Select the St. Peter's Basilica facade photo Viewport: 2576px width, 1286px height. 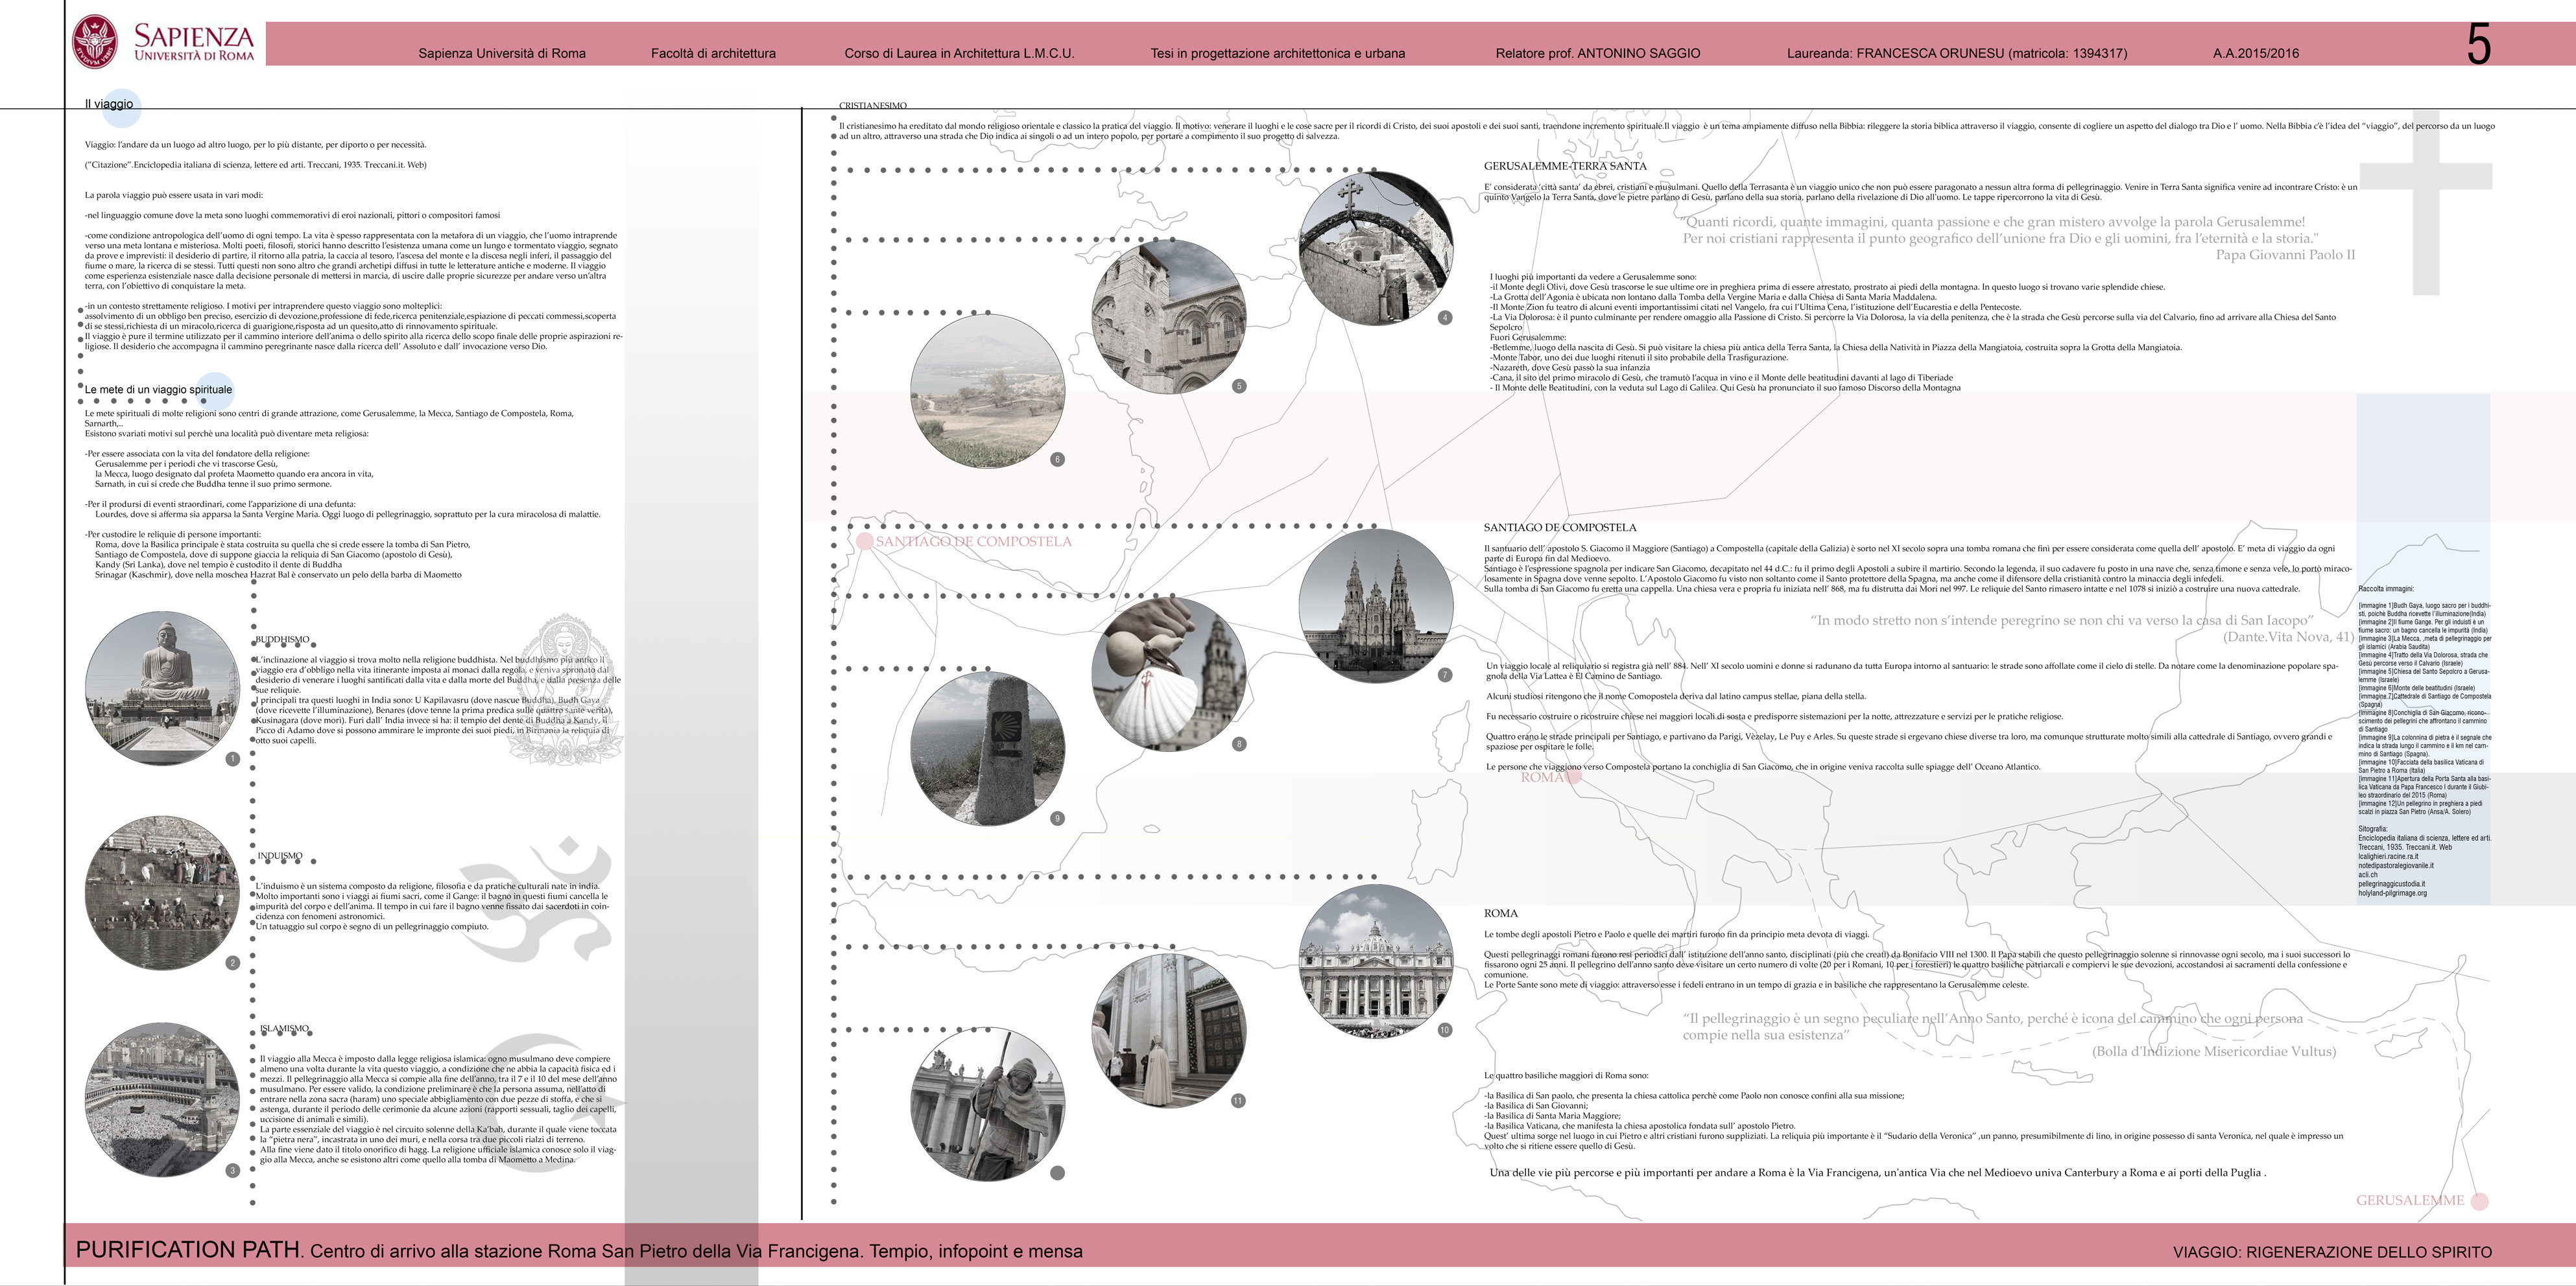(1375, 961)
